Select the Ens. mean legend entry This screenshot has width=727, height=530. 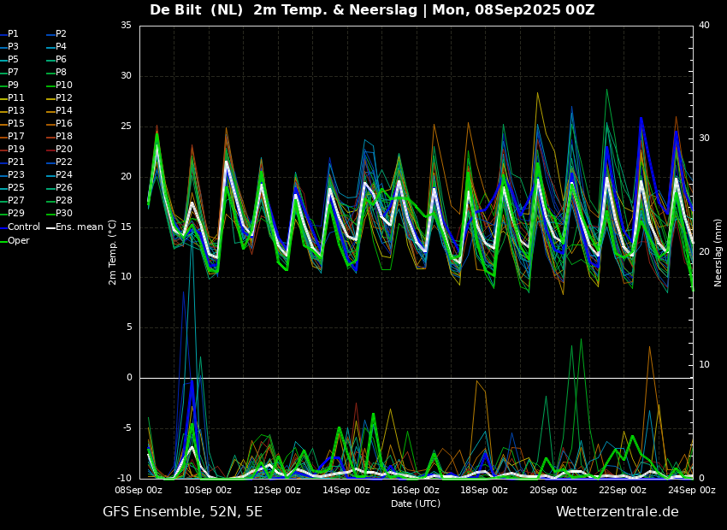tap(74, 227)
